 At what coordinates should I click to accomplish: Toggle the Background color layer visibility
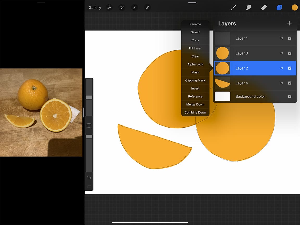(290, 96)
